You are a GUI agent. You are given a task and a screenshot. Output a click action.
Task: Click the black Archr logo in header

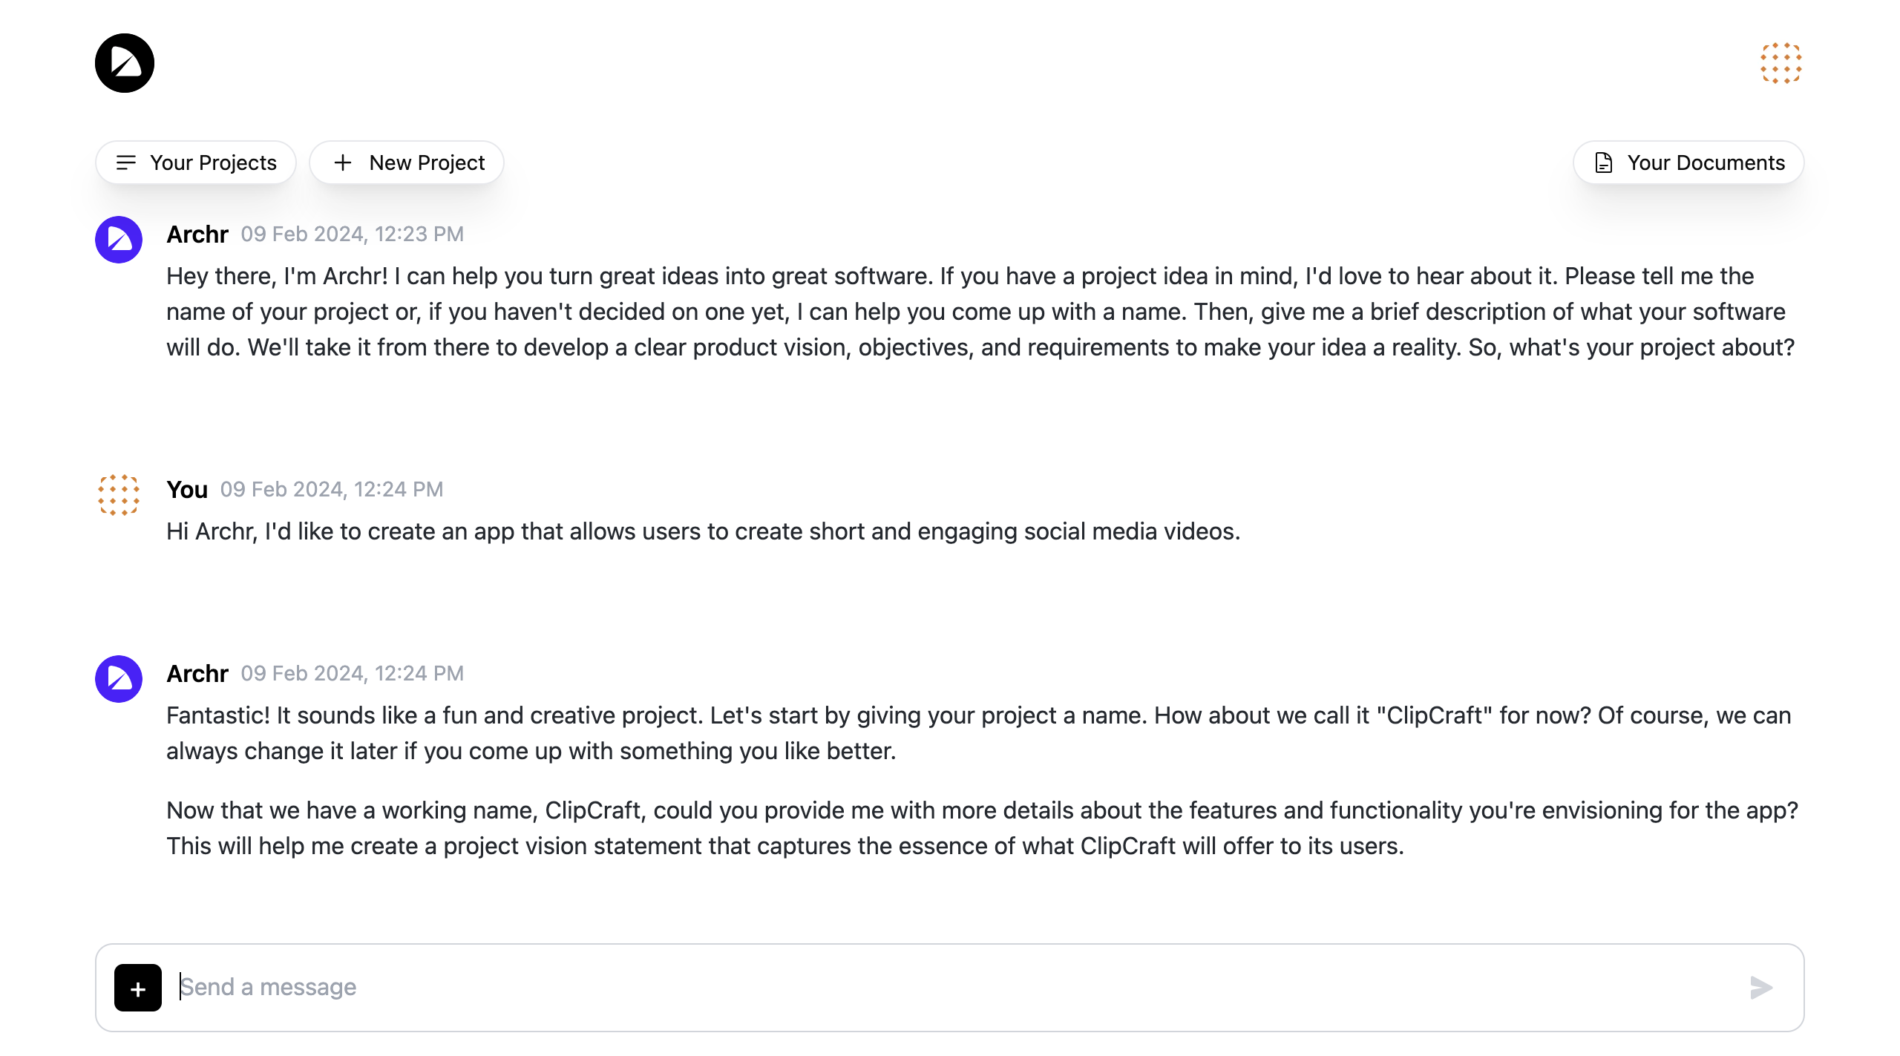coord(125,63)
